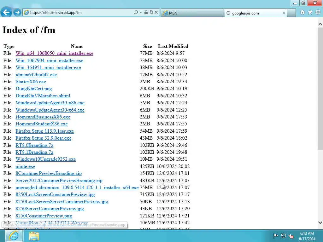
Task: Open the idman642build2.exe link
Action: pos(36,75)
